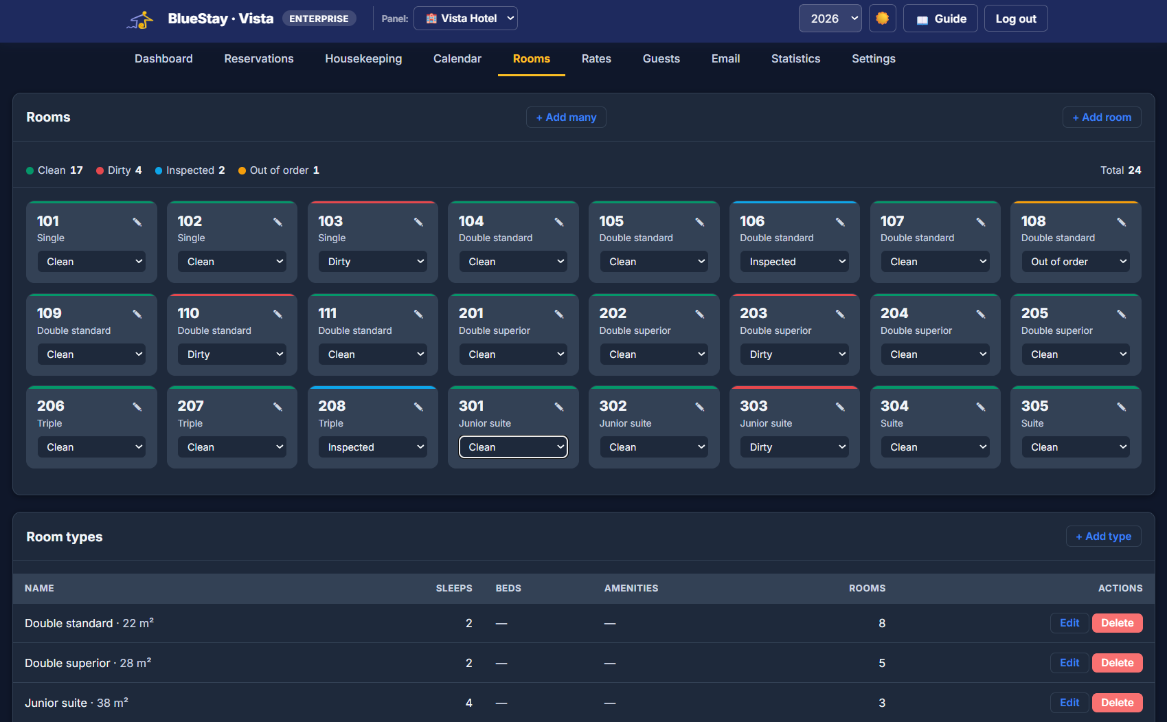This screenshot has height=722, width=1167.
Task: Edit the Double standard room type
Action: (x=1069, y=623)
